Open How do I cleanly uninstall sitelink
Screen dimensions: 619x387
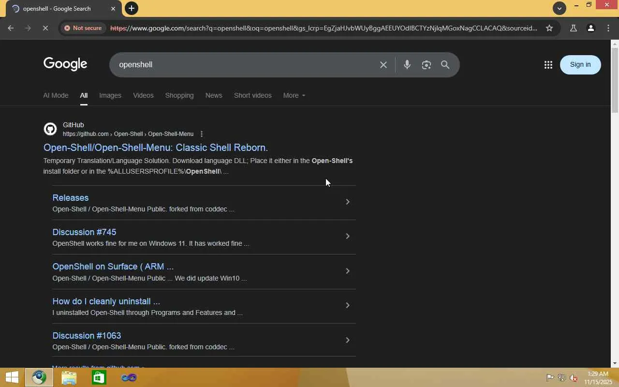(x=106, y=301)
